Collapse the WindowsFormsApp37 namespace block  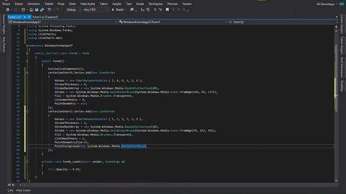[27, 46]
